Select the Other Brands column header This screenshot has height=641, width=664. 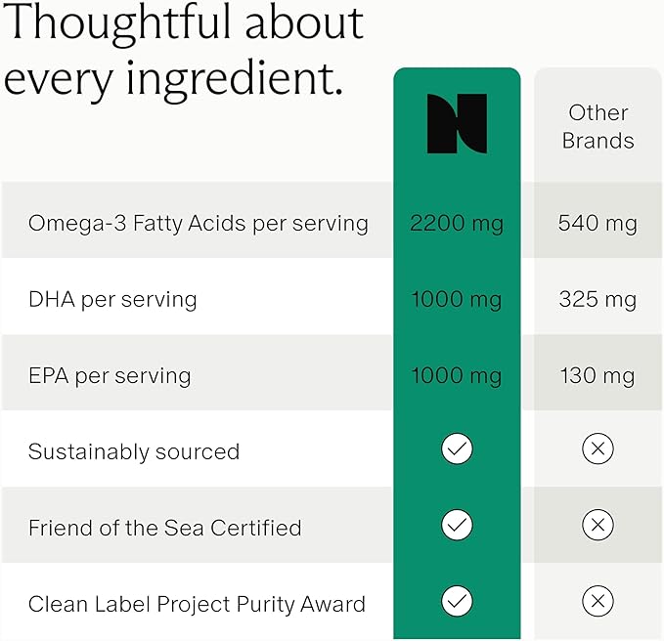click(598, 126)
